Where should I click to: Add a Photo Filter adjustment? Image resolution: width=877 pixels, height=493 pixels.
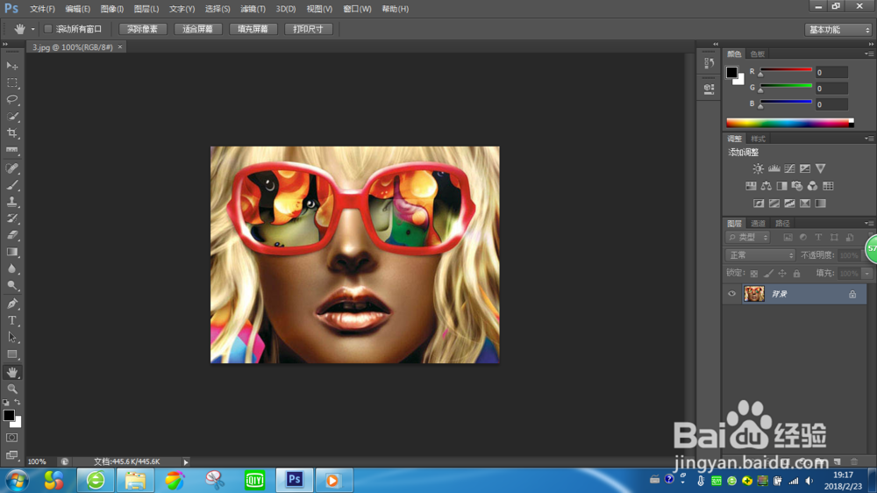coord(797,186)
